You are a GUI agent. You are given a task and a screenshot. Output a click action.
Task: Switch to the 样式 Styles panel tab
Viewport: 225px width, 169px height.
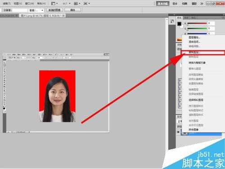coord(193,18)
